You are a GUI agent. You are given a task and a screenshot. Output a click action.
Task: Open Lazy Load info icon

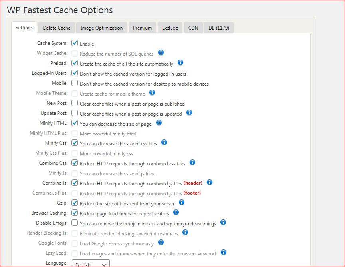[x=224, y=252]
